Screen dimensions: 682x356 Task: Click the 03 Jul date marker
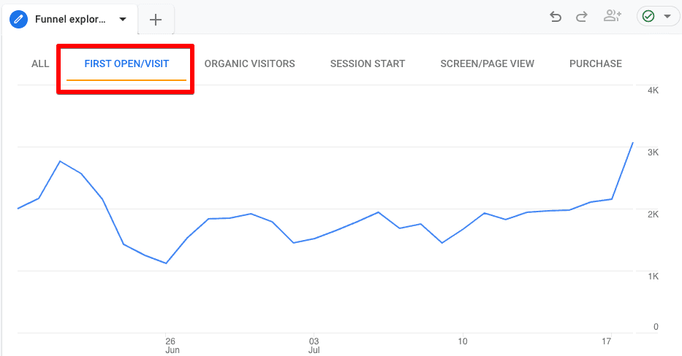click(314, 346)
